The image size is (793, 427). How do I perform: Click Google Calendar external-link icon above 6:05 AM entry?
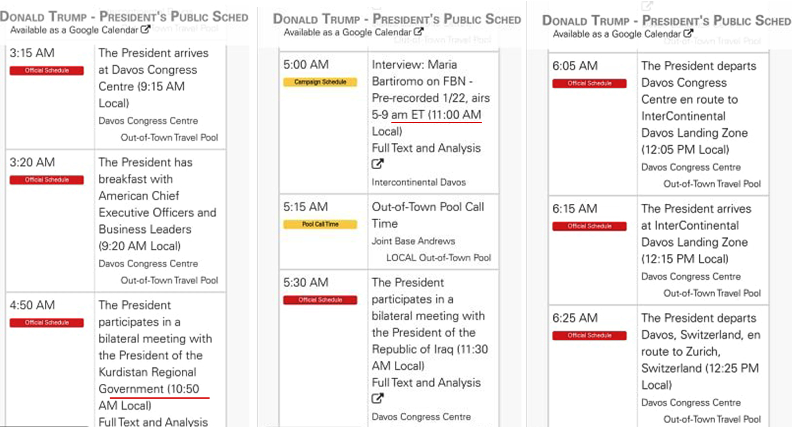[x=687, y=34]
